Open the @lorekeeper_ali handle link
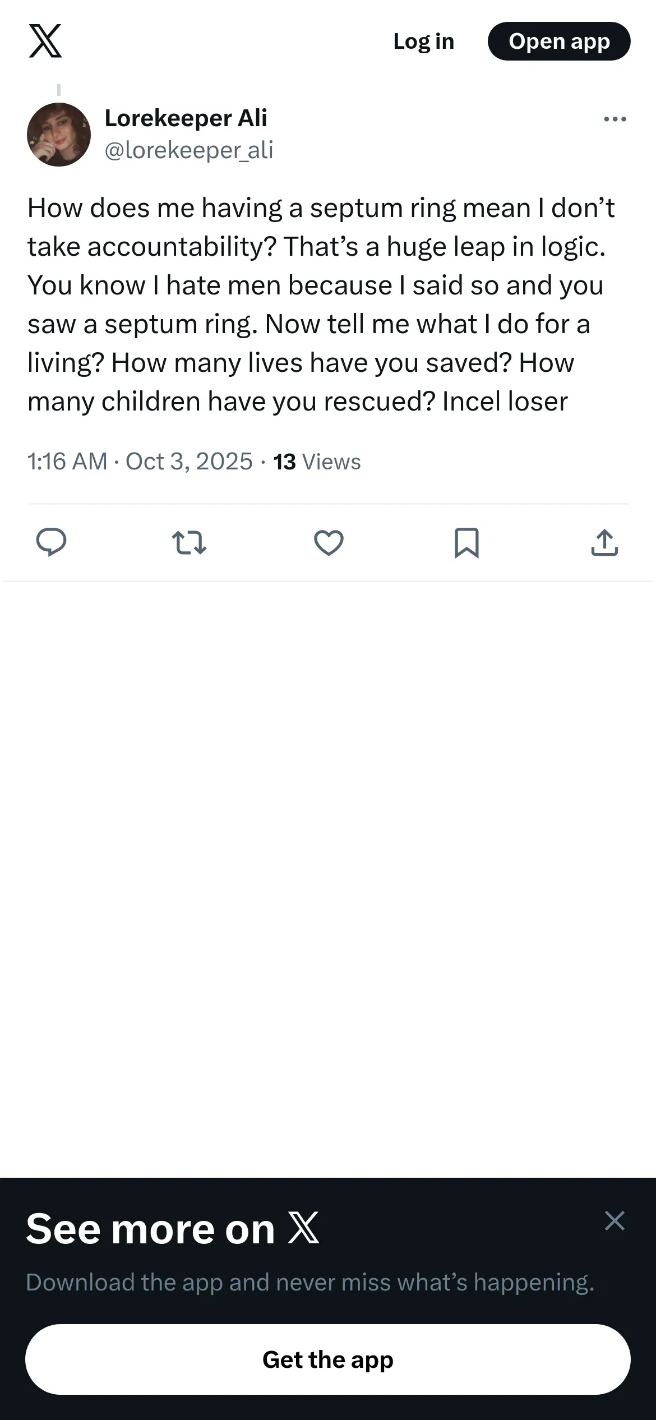Screen dimensions: 656x1420 tap(189, 150)
